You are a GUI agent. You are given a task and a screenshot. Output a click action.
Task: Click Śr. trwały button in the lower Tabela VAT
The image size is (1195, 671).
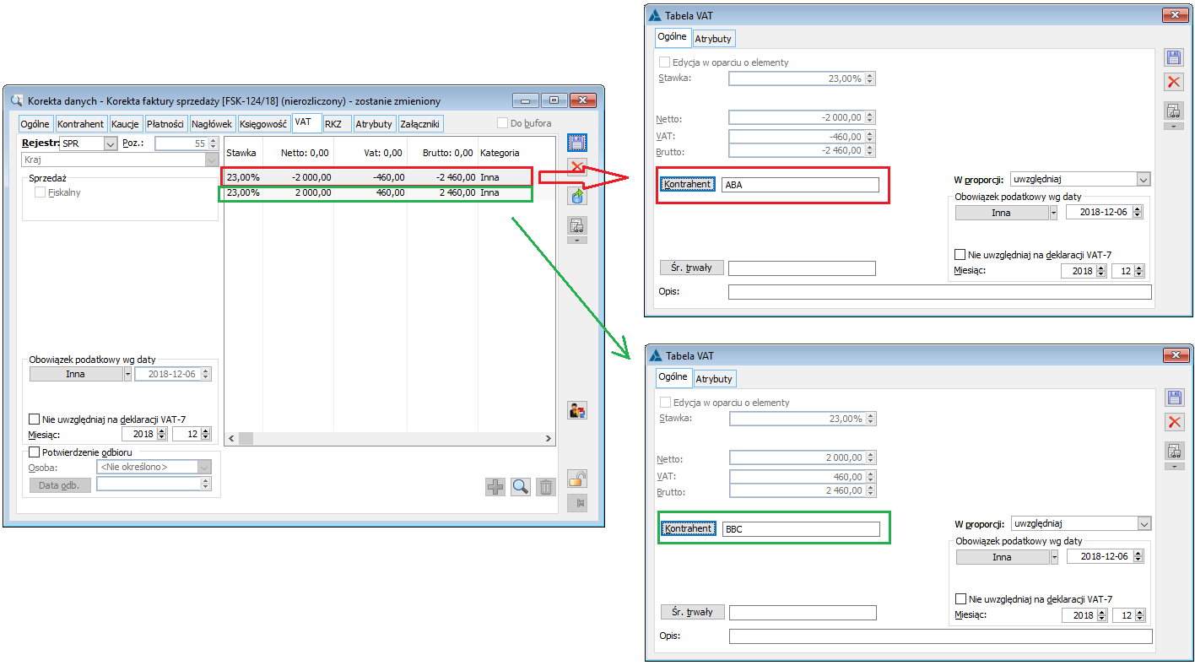click(x=692, y=612)
